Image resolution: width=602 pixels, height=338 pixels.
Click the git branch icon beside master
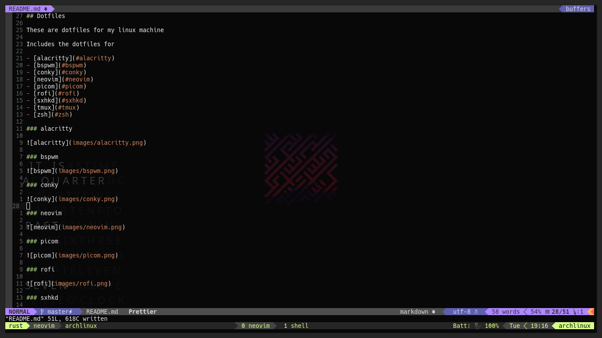pyautogui.click(x=42, y=312)
